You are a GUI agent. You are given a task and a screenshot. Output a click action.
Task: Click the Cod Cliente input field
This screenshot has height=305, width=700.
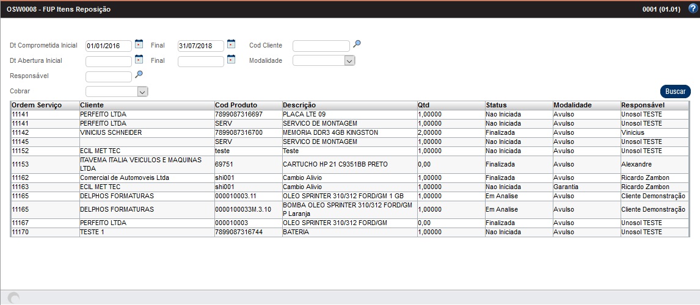pyautogui.click(x=321, y=46)
